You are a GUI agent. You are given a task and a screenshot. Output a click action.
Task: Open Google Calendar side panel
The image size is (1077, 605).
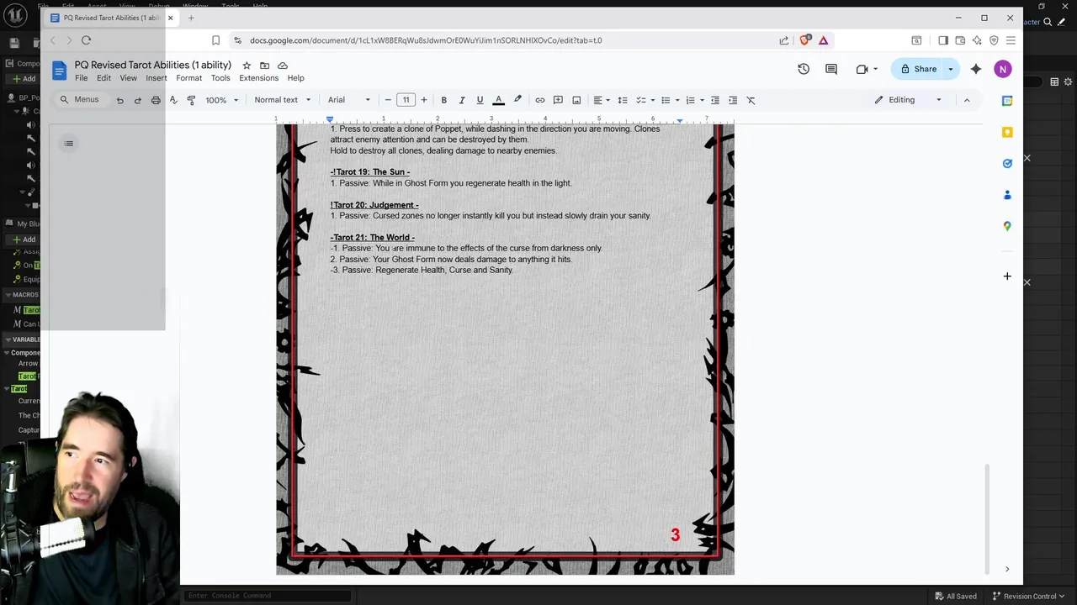(1007, 101)
